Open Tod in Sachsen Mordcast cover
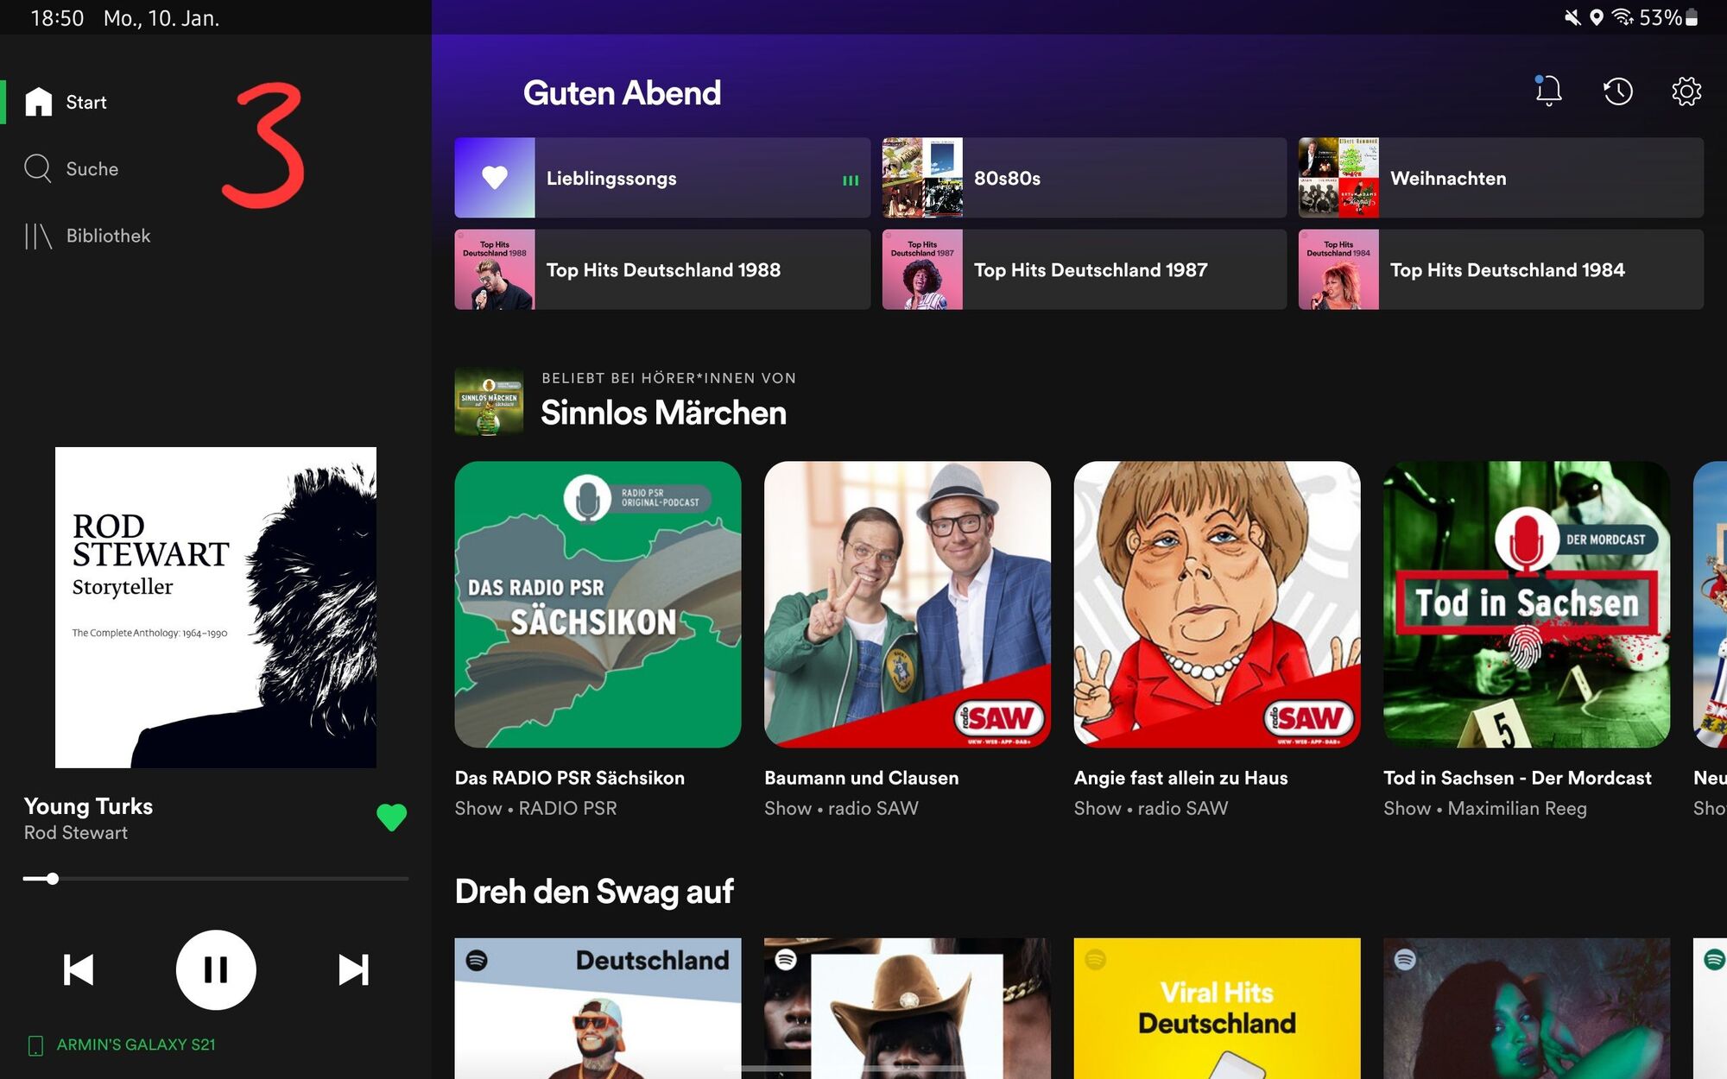This screenshot has height=1079, width=1727. (1527, 604)
